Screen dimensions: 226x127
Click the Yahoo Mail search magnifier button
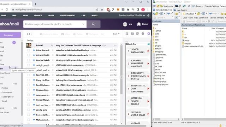93,24
